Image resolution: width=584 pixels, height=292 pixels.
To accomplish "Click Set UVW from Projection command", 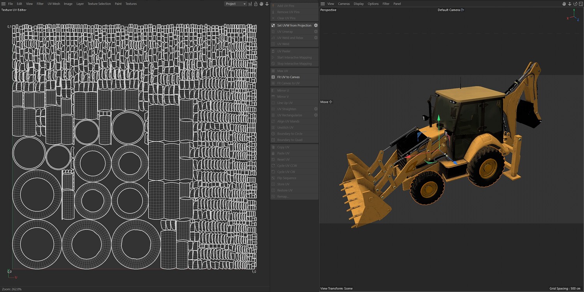I will coord(294,25).
